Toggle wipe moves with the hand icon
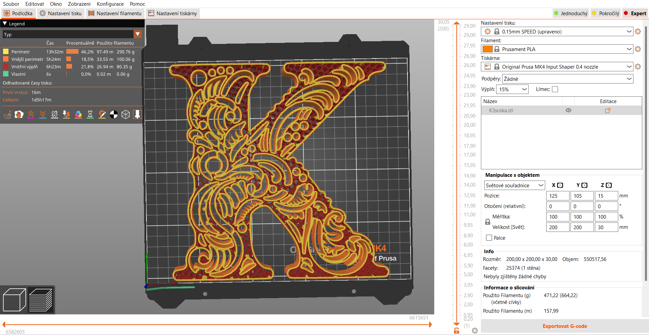 [19, 114]
